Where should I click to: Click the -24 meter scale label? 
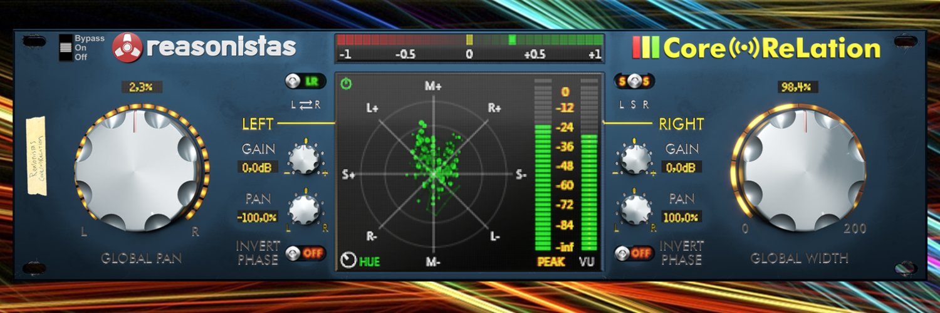pos(566,127)
